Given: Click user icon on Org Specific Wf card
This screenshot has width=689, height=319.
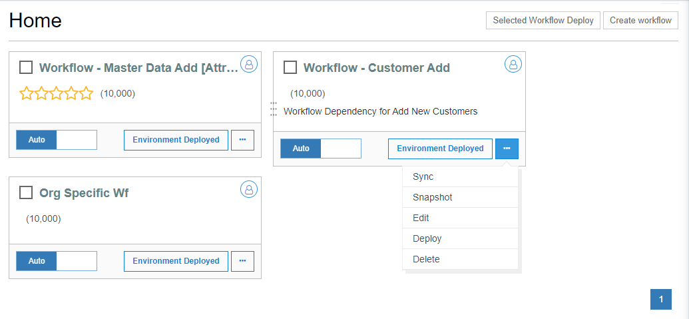Looking at the screenshot, I should click(x=249, y=189).
